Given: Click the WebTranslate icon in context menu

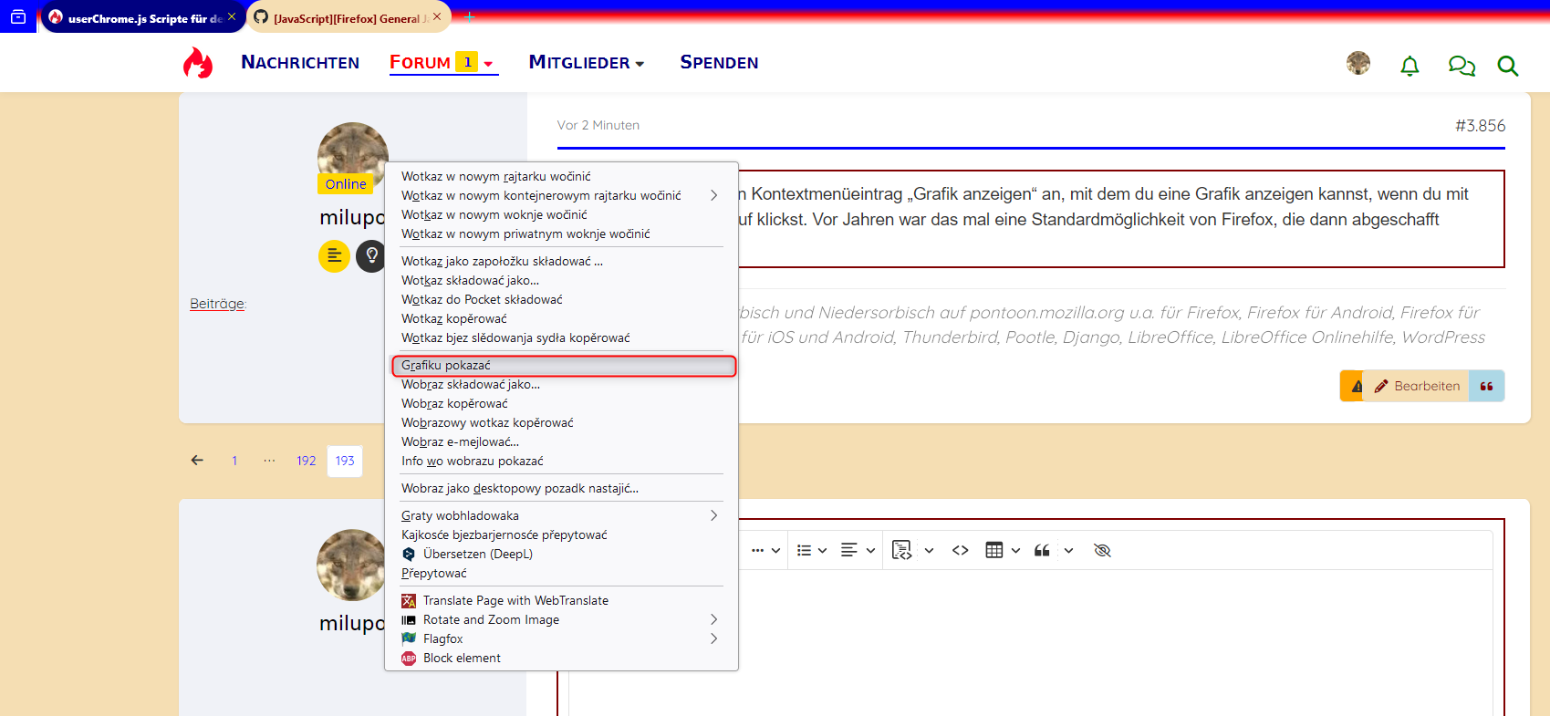Looking at the screenshot, I should click(409, 601).
